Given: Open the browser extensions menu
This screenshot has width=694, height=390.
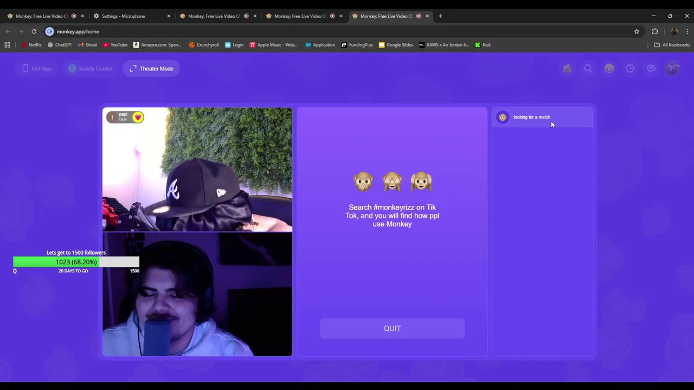Looking at the screenshot, I should coord(655,31).
